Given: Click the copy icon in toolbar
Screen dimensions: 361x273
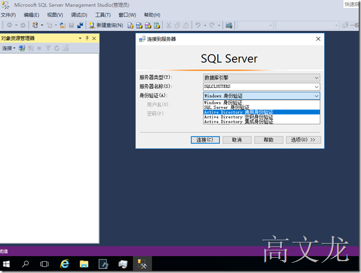Looking at the screenshot, I should (x=177, y=25).
